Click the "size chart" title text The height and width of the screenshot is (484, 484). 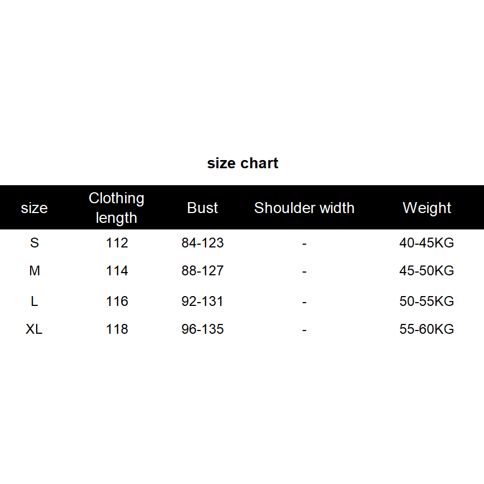[x=243, y=163]
